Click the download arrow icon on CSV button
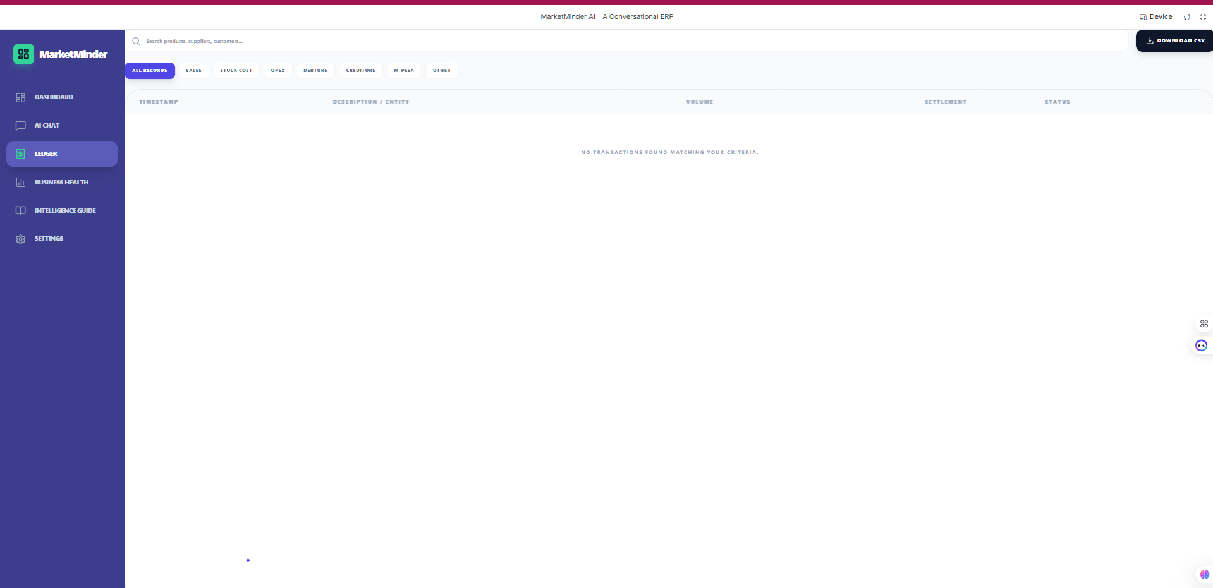Viewport: 1213px width, 588px height. point(1150,40)
